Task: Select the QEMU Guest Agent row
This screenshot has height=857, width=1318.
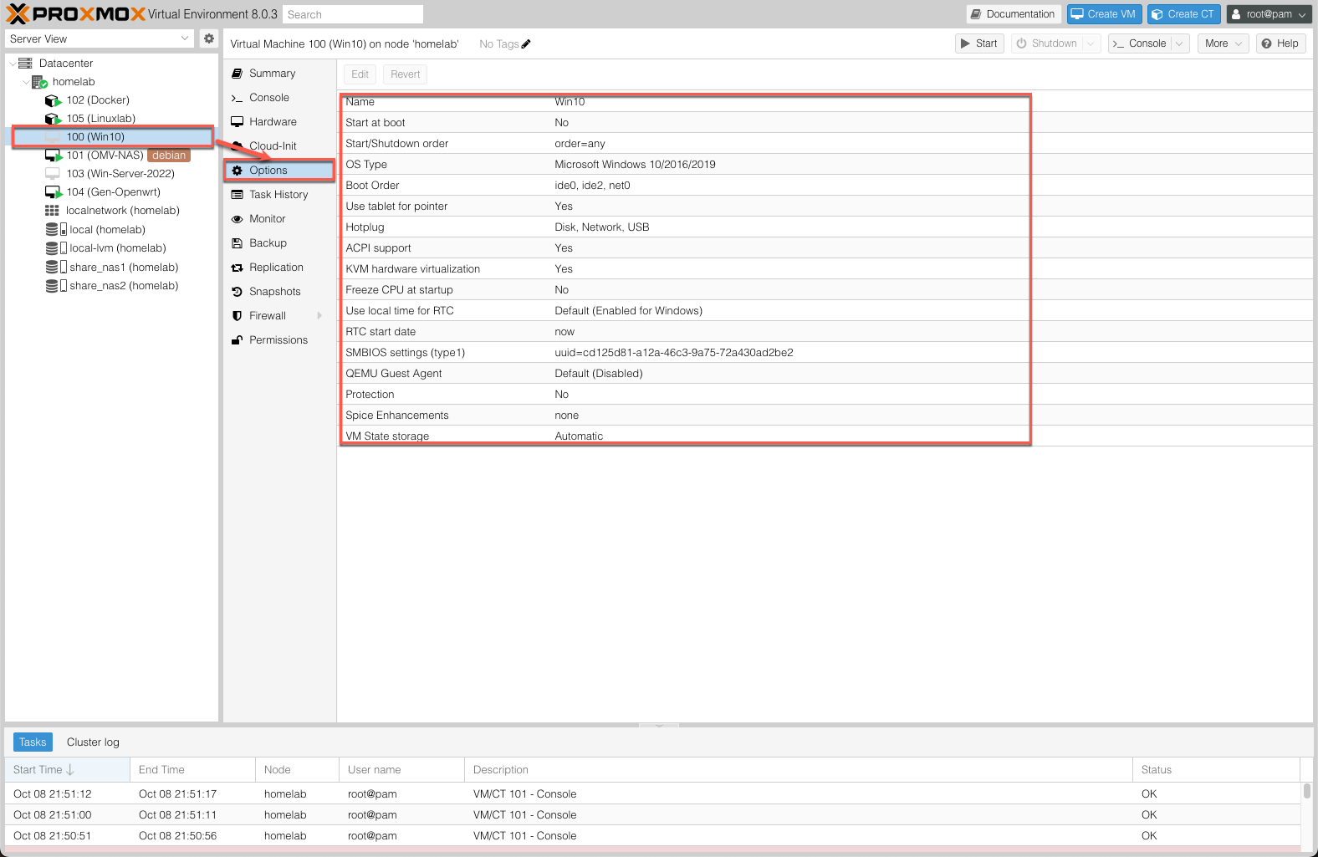Action: tap(825, 374)
